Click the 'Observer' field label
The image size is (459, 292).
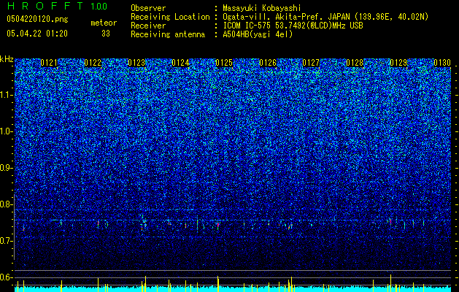tap(148, 8)
